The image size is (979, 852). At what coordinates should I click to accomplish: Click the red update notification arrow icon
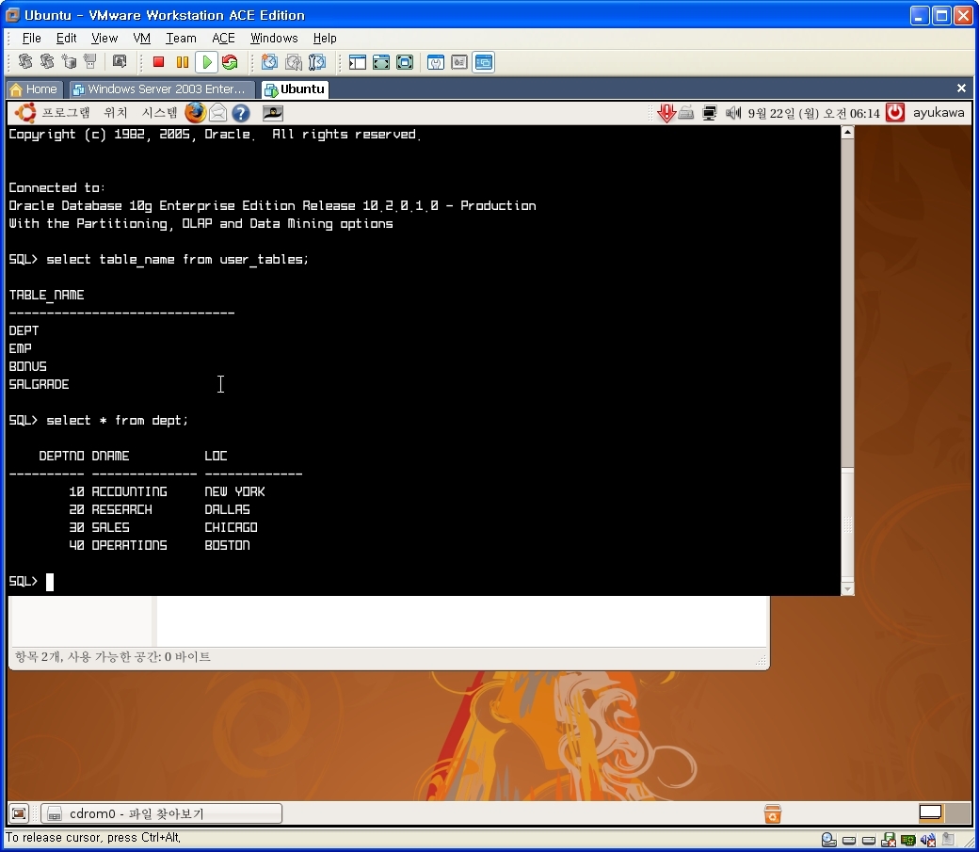pos(666,113)
